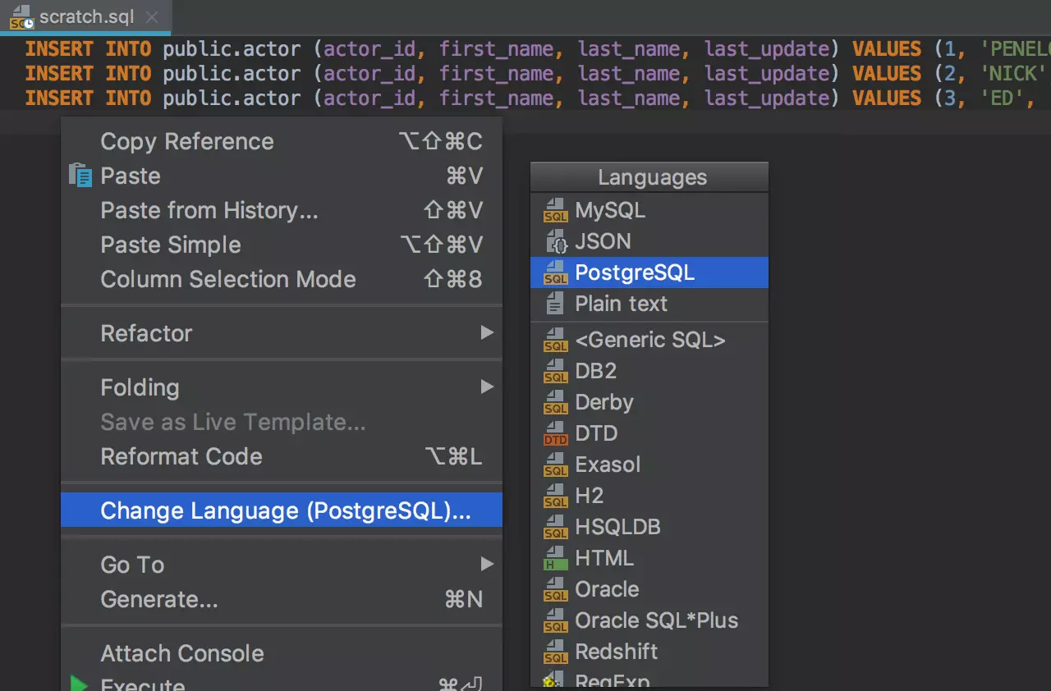
Task: Click the JSON file type icon
Action: pos(556,241)
